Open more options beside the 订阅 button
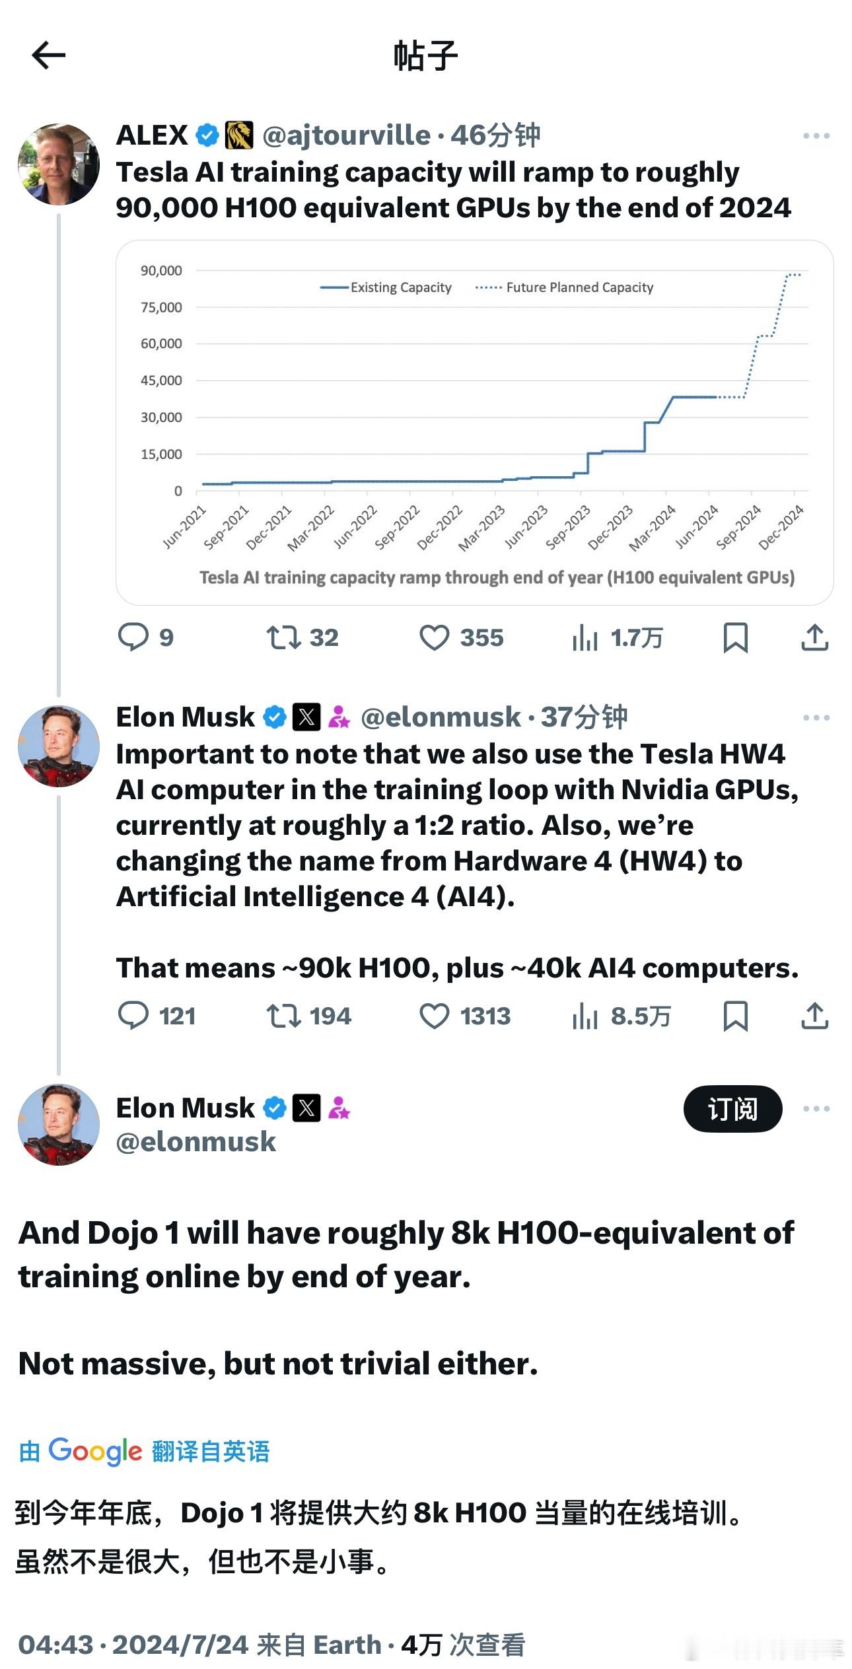The height and width of the screenshot is (1669, 852). pyautogui.click(x=816, y=1109)
